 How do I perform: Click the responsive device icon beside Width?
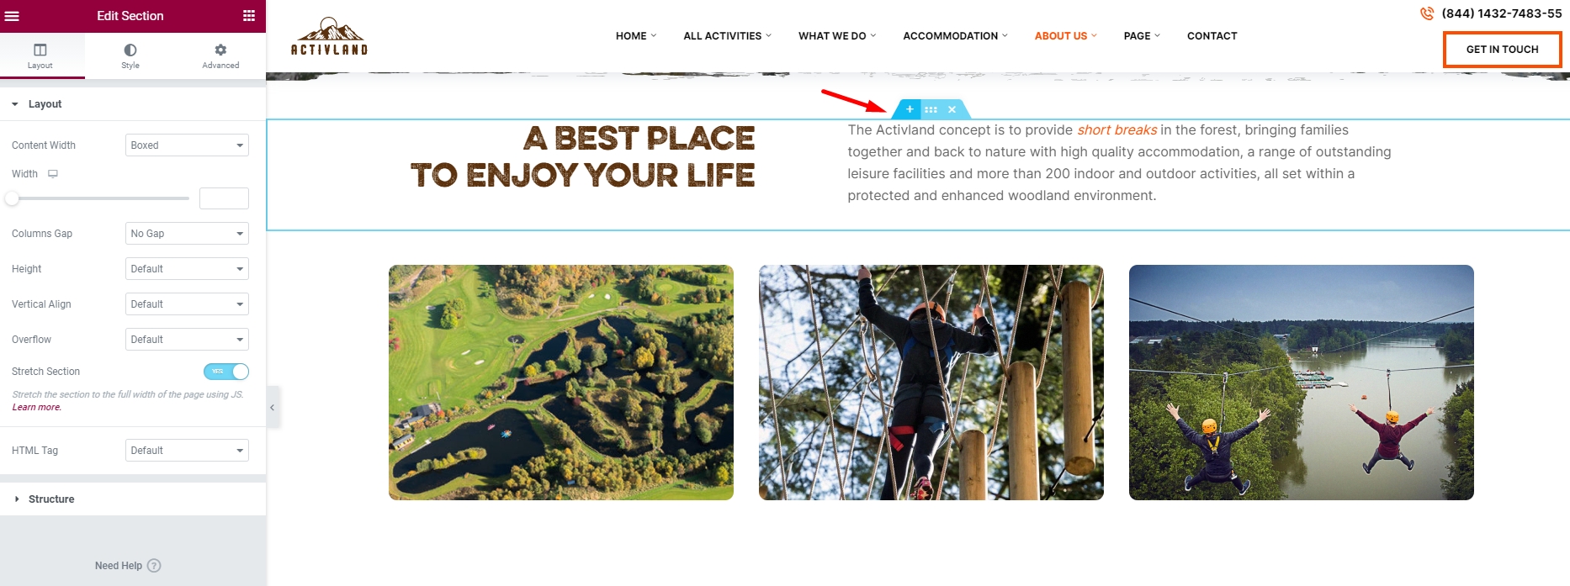point(53,174)
